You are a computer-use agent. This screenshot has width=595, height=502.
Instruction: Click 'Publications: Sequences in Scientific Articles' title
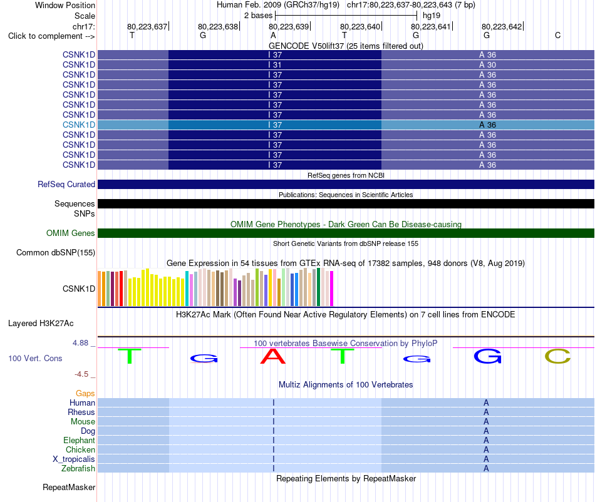pyautogui.click(x=346, y=195)
